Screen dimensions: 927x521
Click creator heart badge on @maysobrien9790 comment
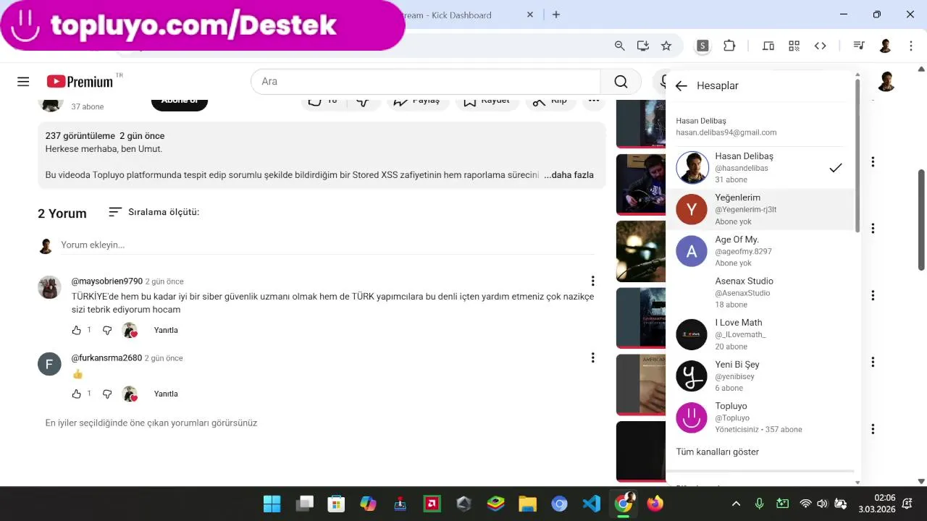(x=130, y=331)
